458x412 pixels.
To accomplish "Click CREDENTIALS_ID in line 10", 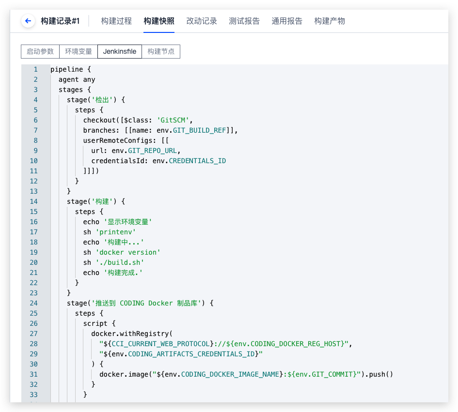I will (x=197, y=161).
